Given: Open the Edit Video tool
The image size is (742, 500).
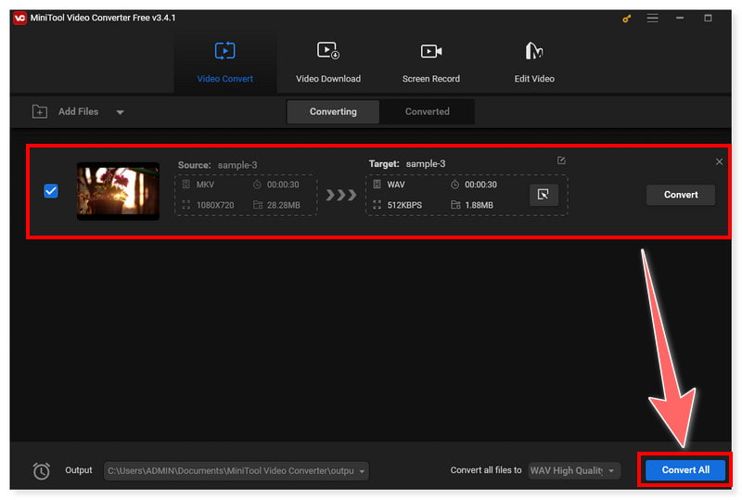Looking at the screenshot, I should click(x=534, y=62).
